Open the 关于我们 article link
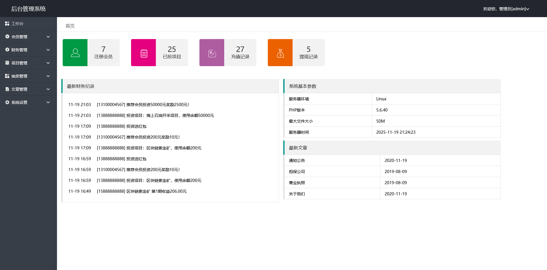The width and height of the screenshot is (547, 270). click(x=297, y=194)
